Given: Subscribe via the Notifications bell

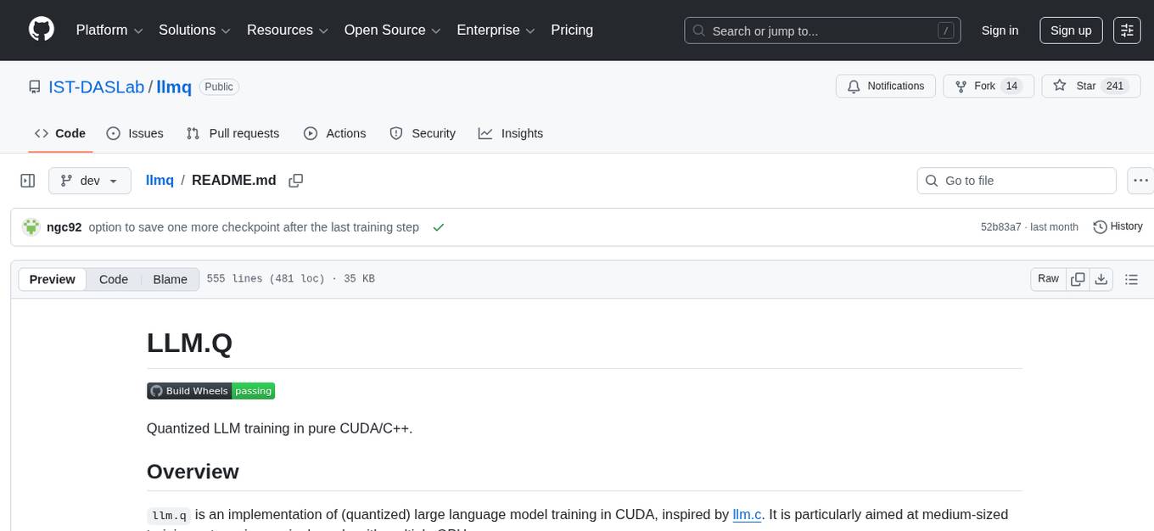Looking at the screenshot, I should (885, 86).
